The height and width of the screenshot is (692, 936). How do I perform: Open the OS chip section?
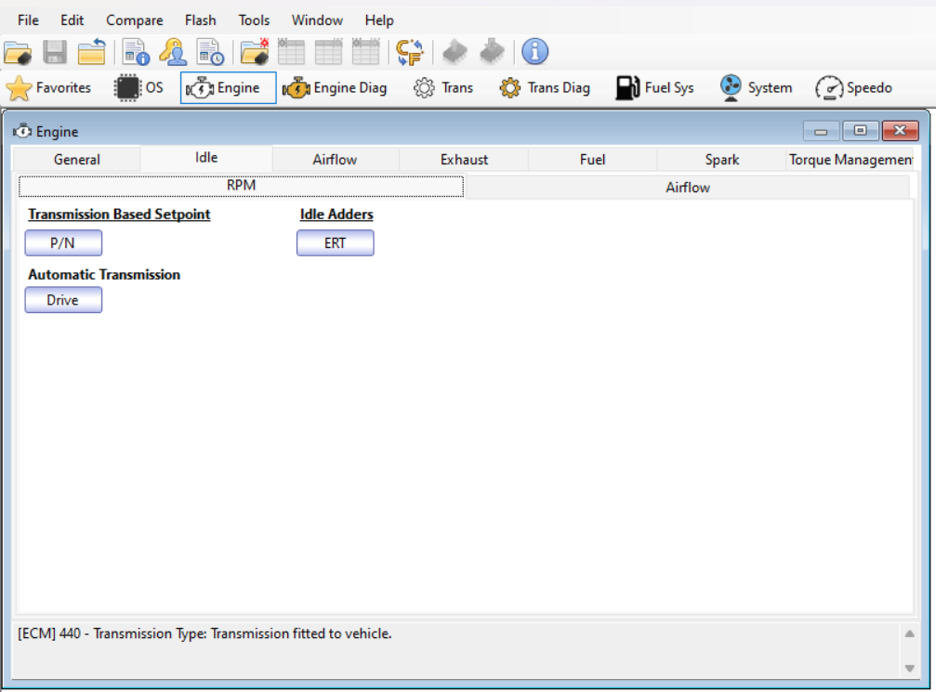tap(138, 88)
